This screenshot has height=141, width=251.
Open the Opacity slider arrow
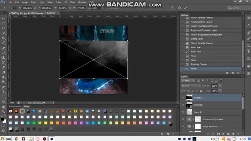(220, 86)
